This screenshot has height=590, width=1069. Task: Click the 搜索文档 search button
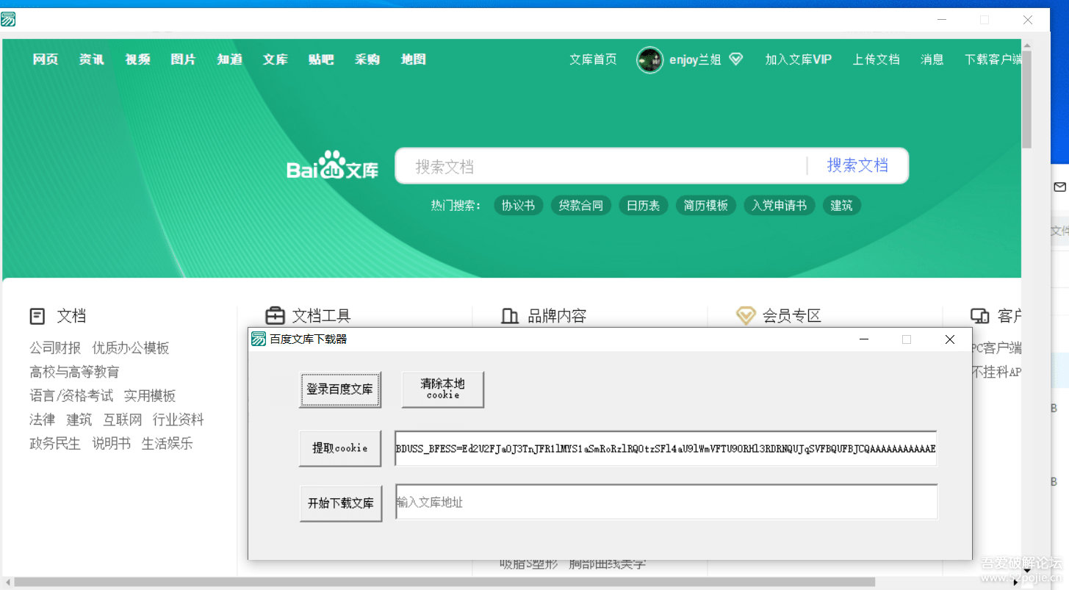point(857,165)
